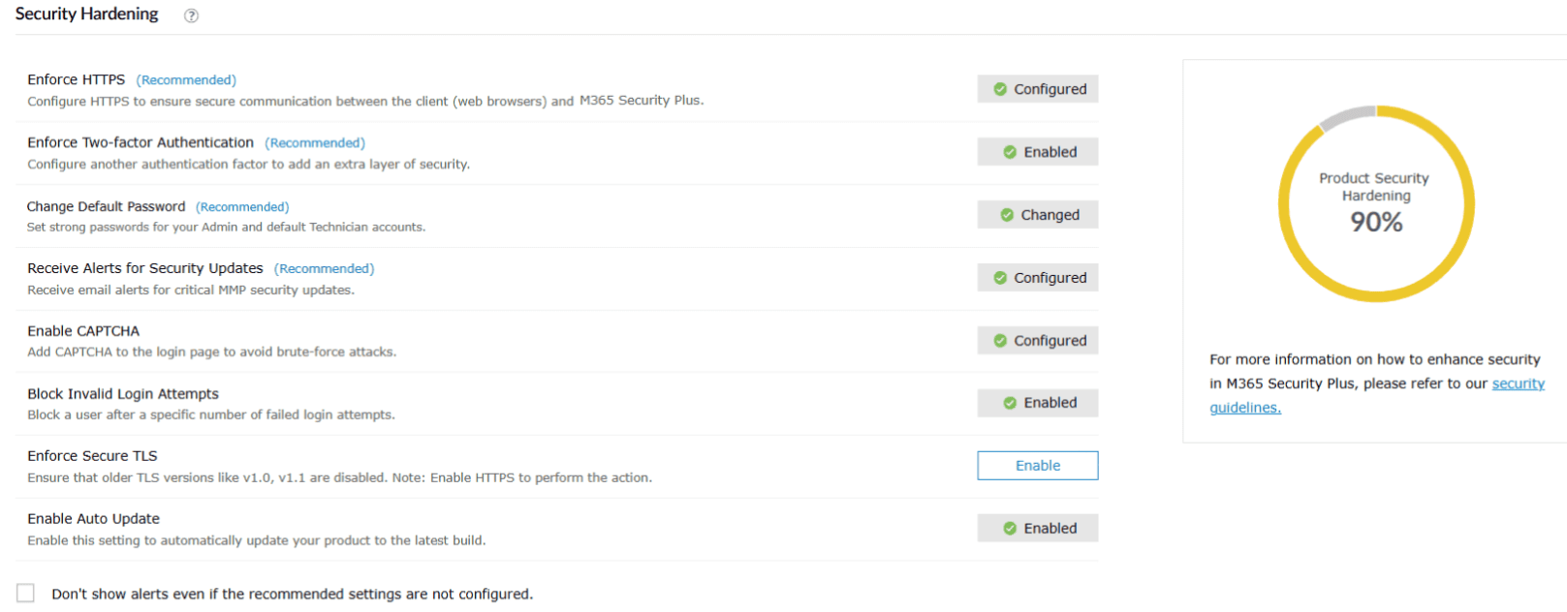Open the security guidelines link
1567x612 pixels.
point(1518,384)
